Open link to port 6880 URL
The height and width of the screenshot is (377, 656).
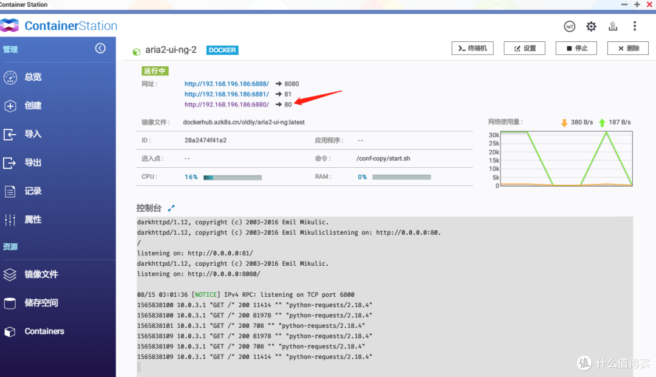pos(227,105)
